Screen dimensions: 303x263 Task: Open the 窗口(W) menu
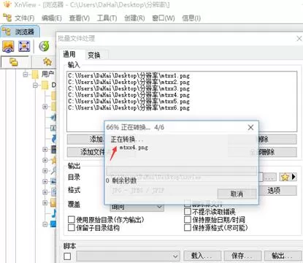[x=164, y=18]
